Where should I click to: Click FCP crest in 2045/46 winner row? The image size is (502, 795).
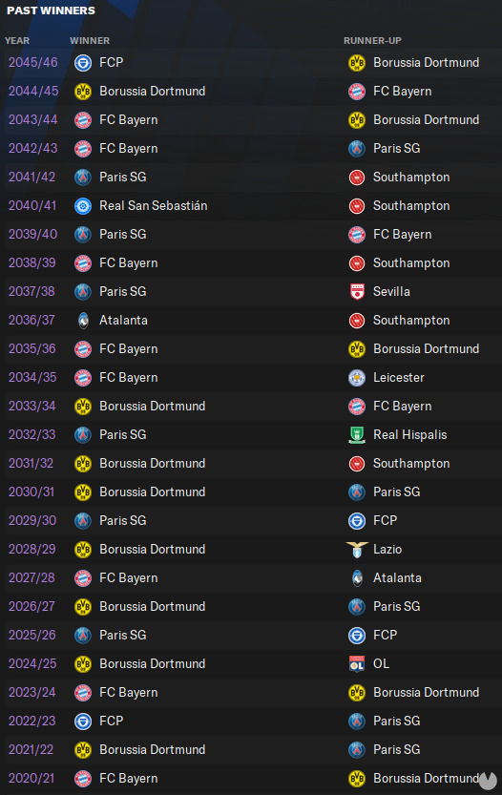(x=83, y=63)
